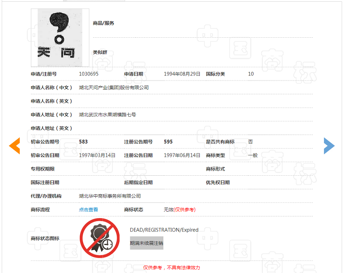The image size is (343, 273).
Task: Click the DEAD/REGISTRATION/Expired status text
Action: tap(164, 230)
